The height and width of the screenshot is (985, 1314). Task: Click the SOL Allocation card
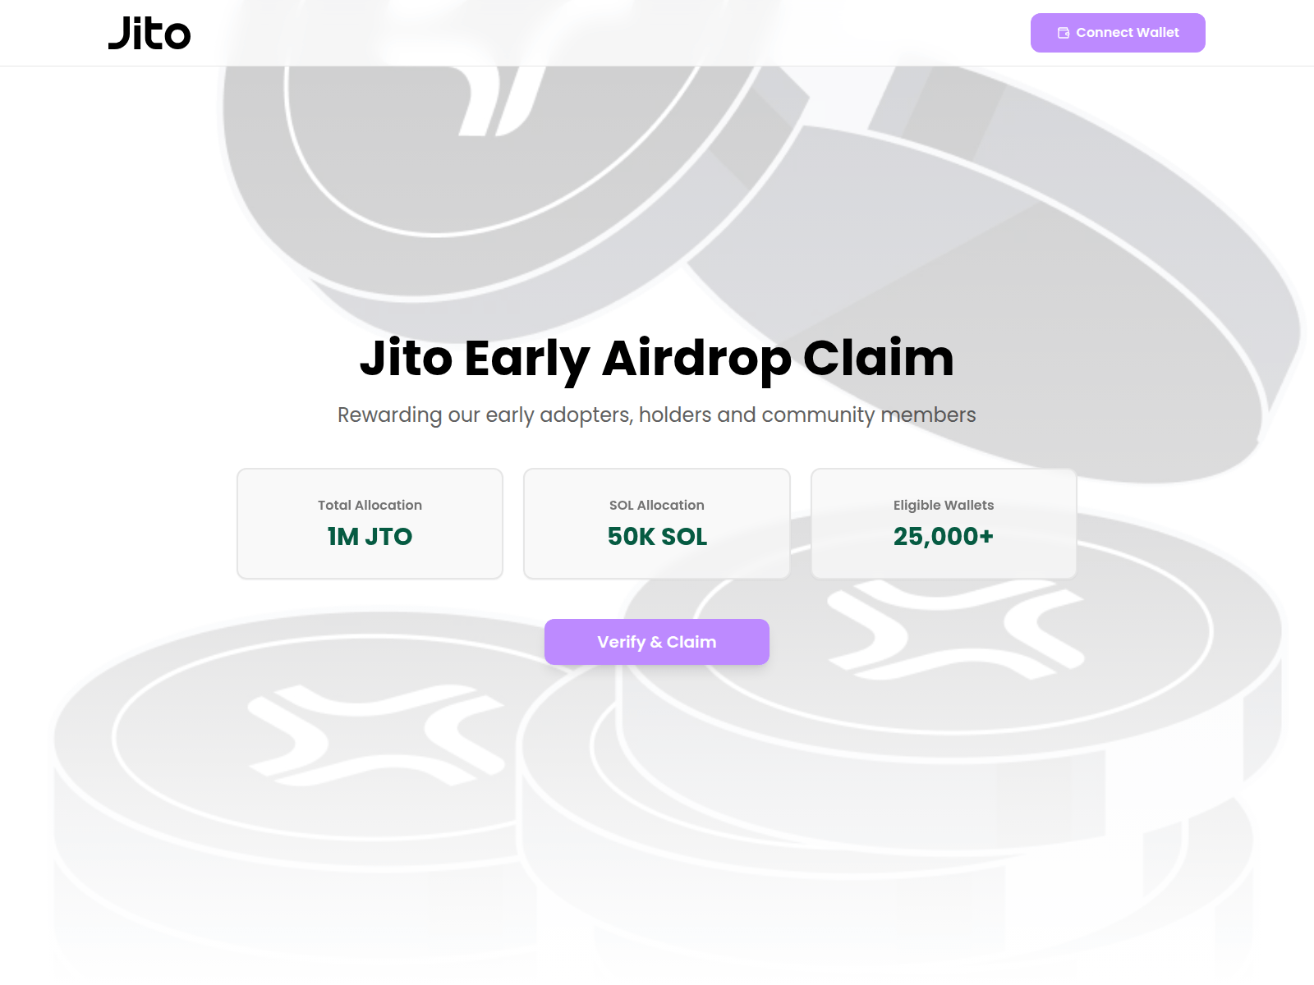656,523
